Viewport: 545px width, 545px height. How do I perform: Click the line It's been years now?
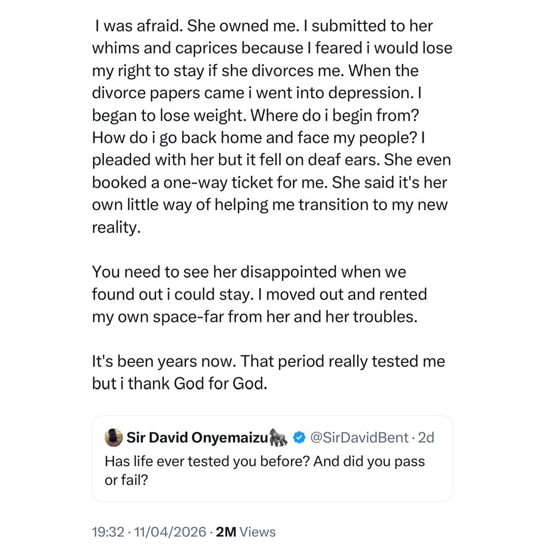156,361
